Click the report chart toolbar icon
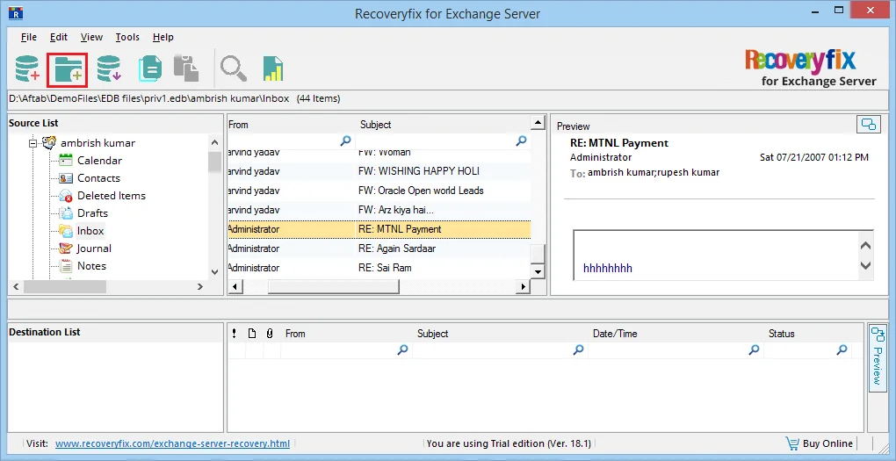 pyautogui.click(x=273, y=68)
